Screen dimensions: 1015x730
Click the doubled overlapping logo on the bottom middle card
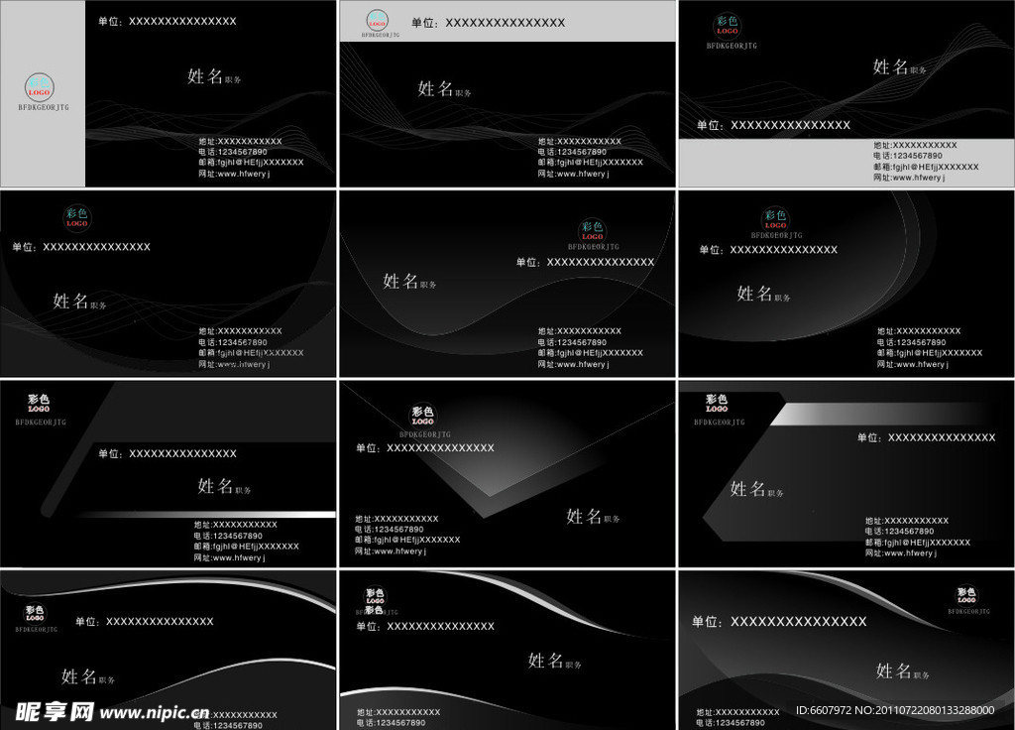374,600
